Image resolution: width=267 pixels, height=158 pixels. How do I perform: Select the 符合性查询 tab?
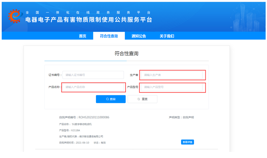[109, 36]
